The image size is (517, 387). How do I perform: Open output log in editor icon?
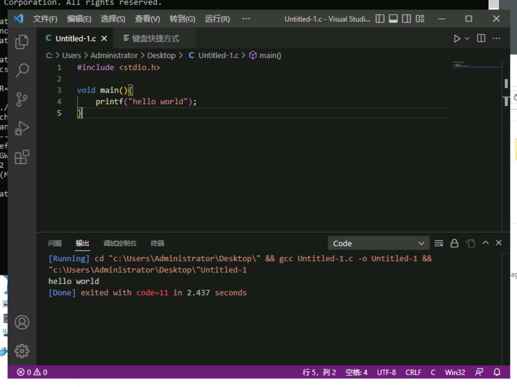coord(470,243)
